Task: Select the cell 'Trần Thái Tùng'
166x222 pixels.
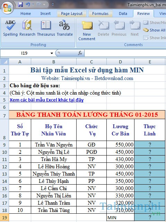Action: pyautogui.click(x=54, y=210)
